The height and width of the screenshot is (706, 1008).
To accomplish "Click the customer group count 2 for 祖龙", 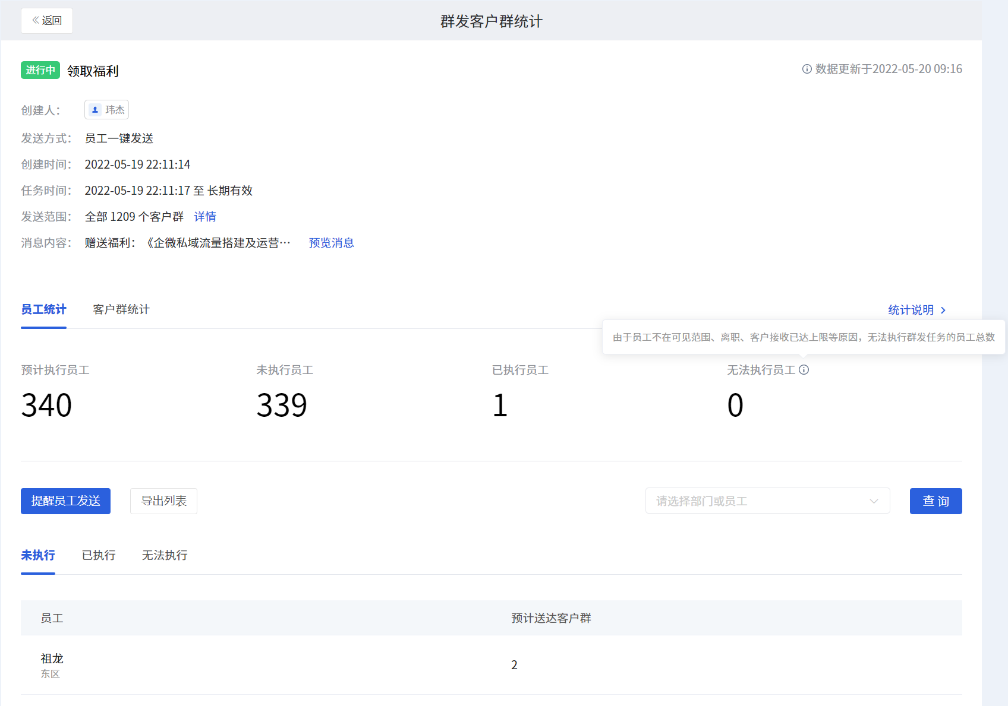I will point(514,665).
